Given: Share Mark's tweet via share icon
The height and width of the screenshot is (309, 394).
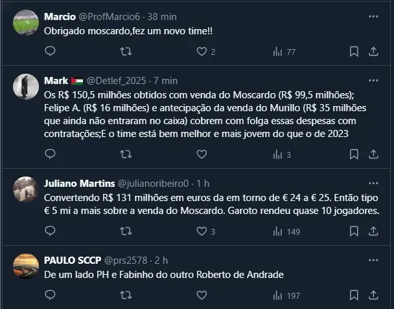Looking at the screenshot, I should point(373,154).
